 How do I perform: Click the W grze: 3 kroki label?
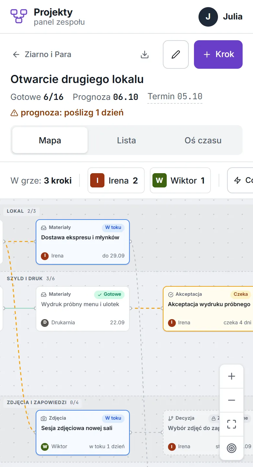(x=41, y=181)
